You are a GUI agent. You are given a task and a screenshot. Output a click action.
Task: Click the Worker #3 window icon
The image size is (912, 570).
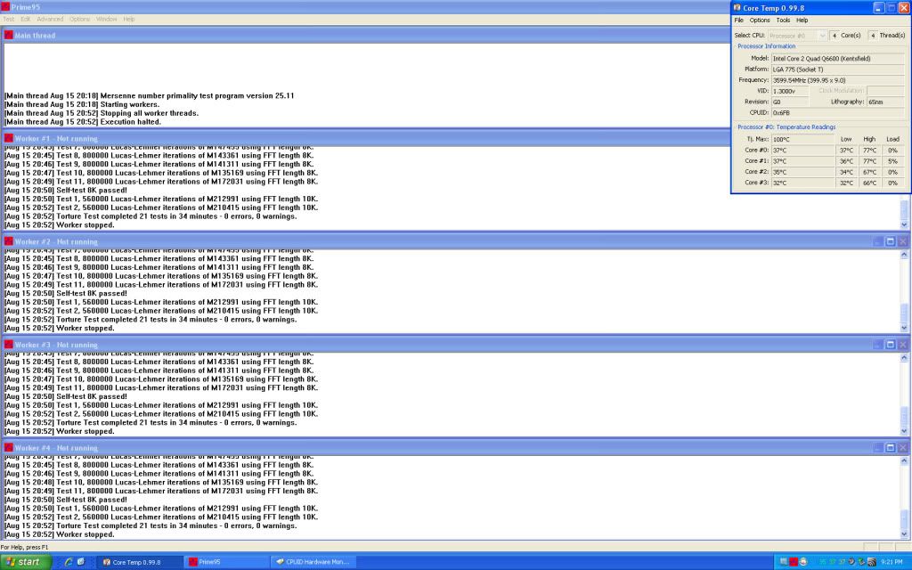pyautogui.click(x=9, y=345)
